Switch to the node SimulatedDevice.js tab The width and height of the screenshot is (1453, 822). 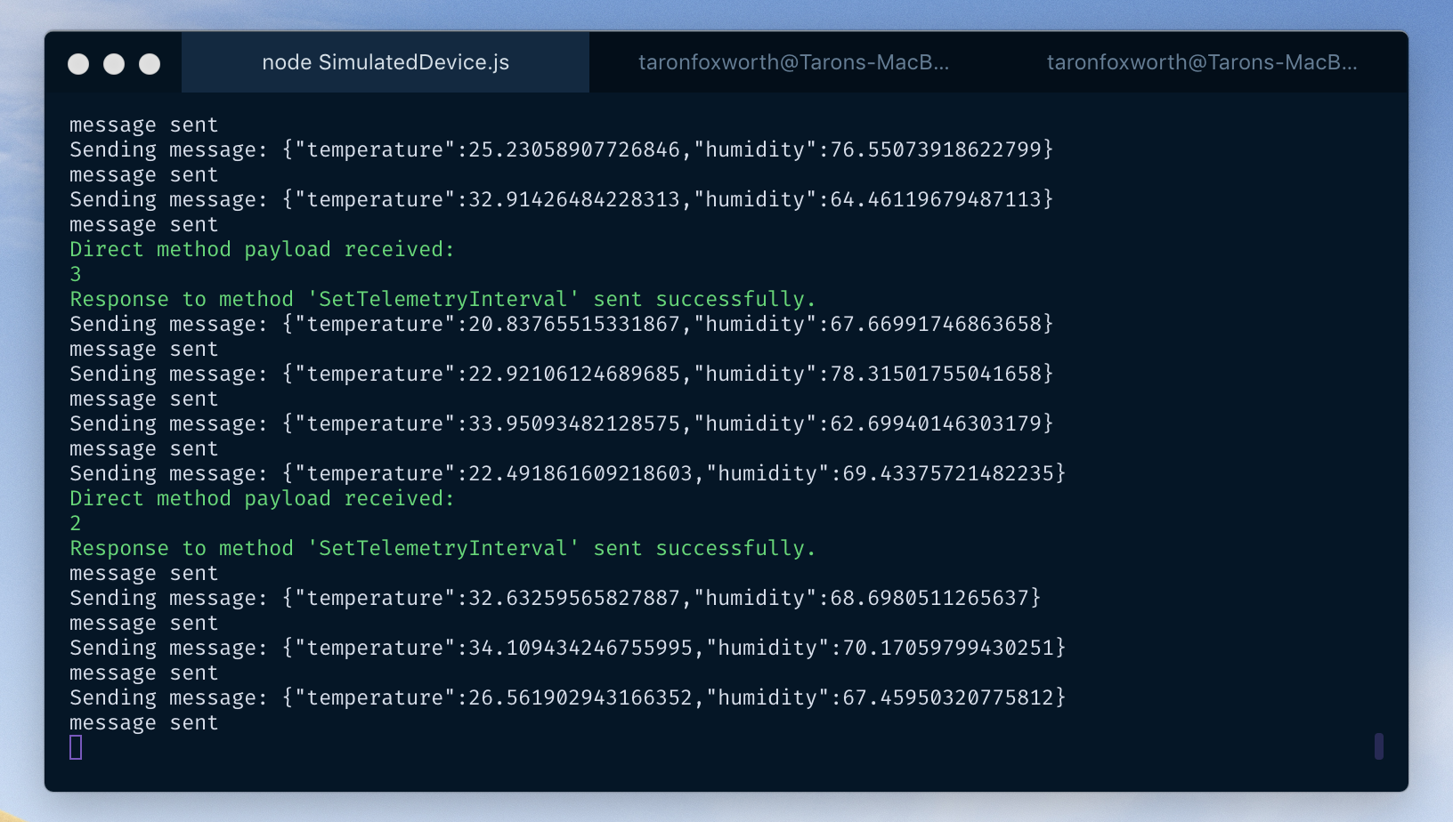point(385,62)
